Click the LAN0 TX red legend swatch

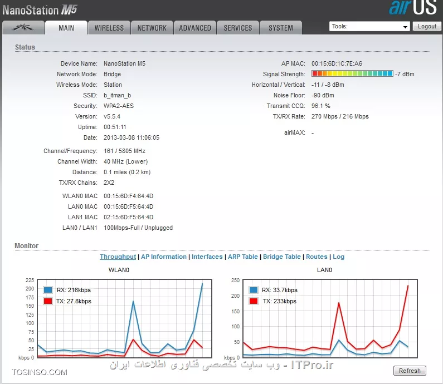[x=254, y=301]
